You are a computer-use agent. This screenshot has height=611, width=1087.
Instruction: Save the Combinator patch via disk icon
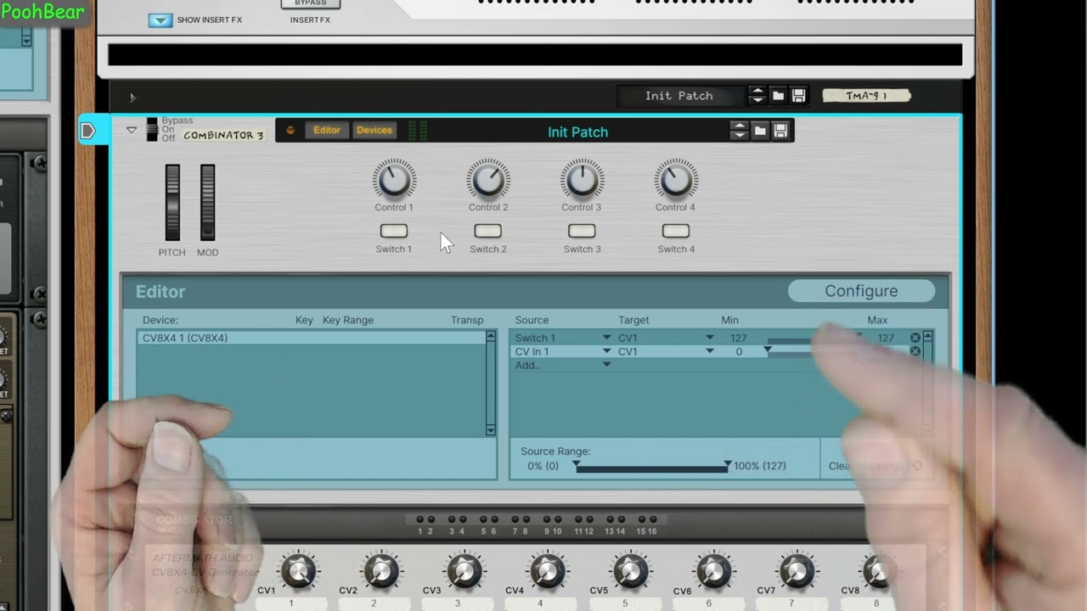click(x=780, y=131)
